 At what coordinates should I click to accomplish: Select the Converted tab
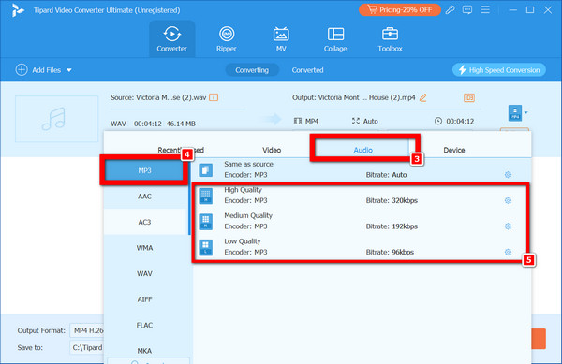(307, 70)
